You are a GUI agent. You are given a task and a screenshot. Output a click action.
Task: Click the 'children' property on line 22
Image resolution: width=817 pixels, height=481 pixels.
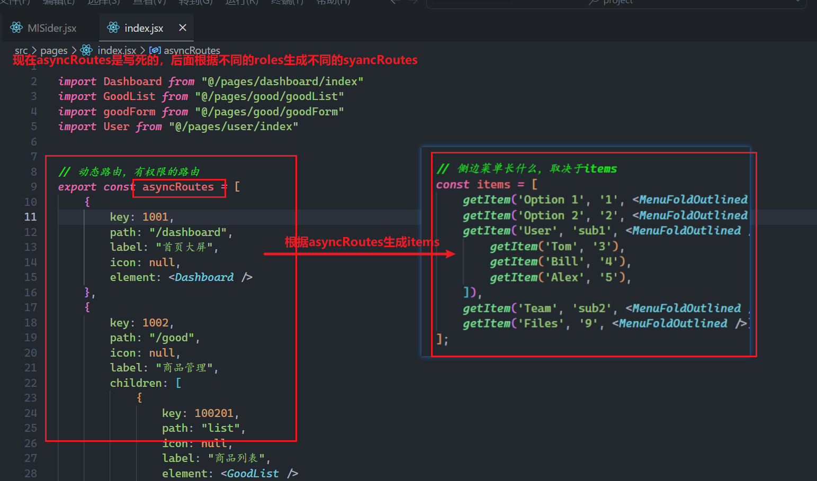coord(136,383)
